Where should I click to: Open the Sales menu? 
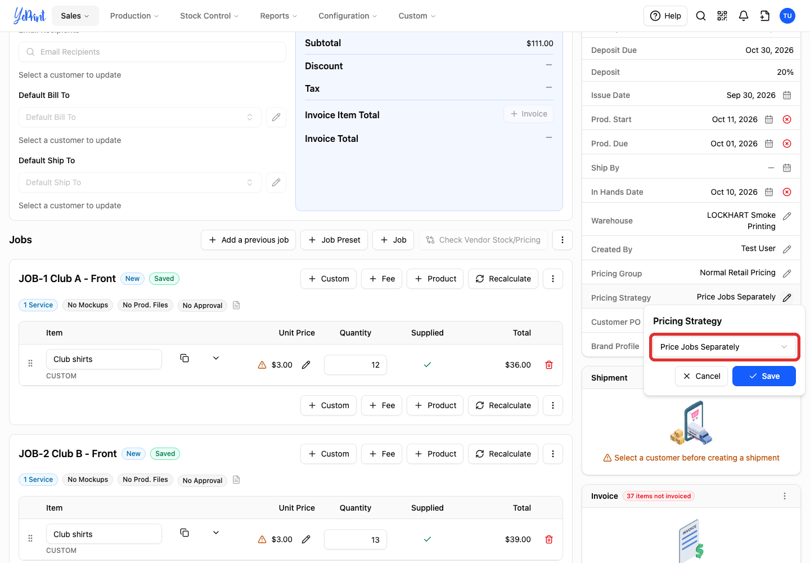pyautogui.click(x=75, y=16)
